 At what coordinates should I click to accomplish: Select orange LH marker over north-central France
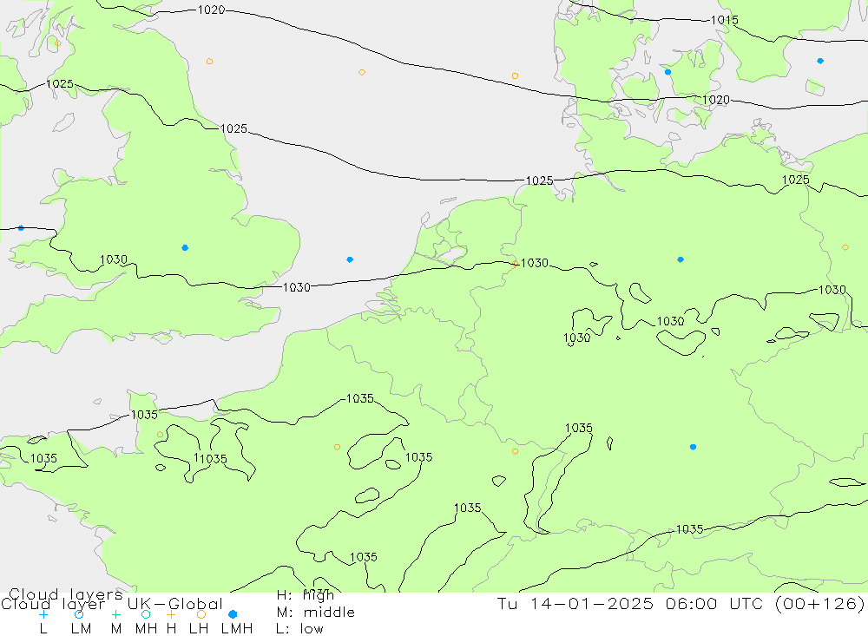(337, 447)
